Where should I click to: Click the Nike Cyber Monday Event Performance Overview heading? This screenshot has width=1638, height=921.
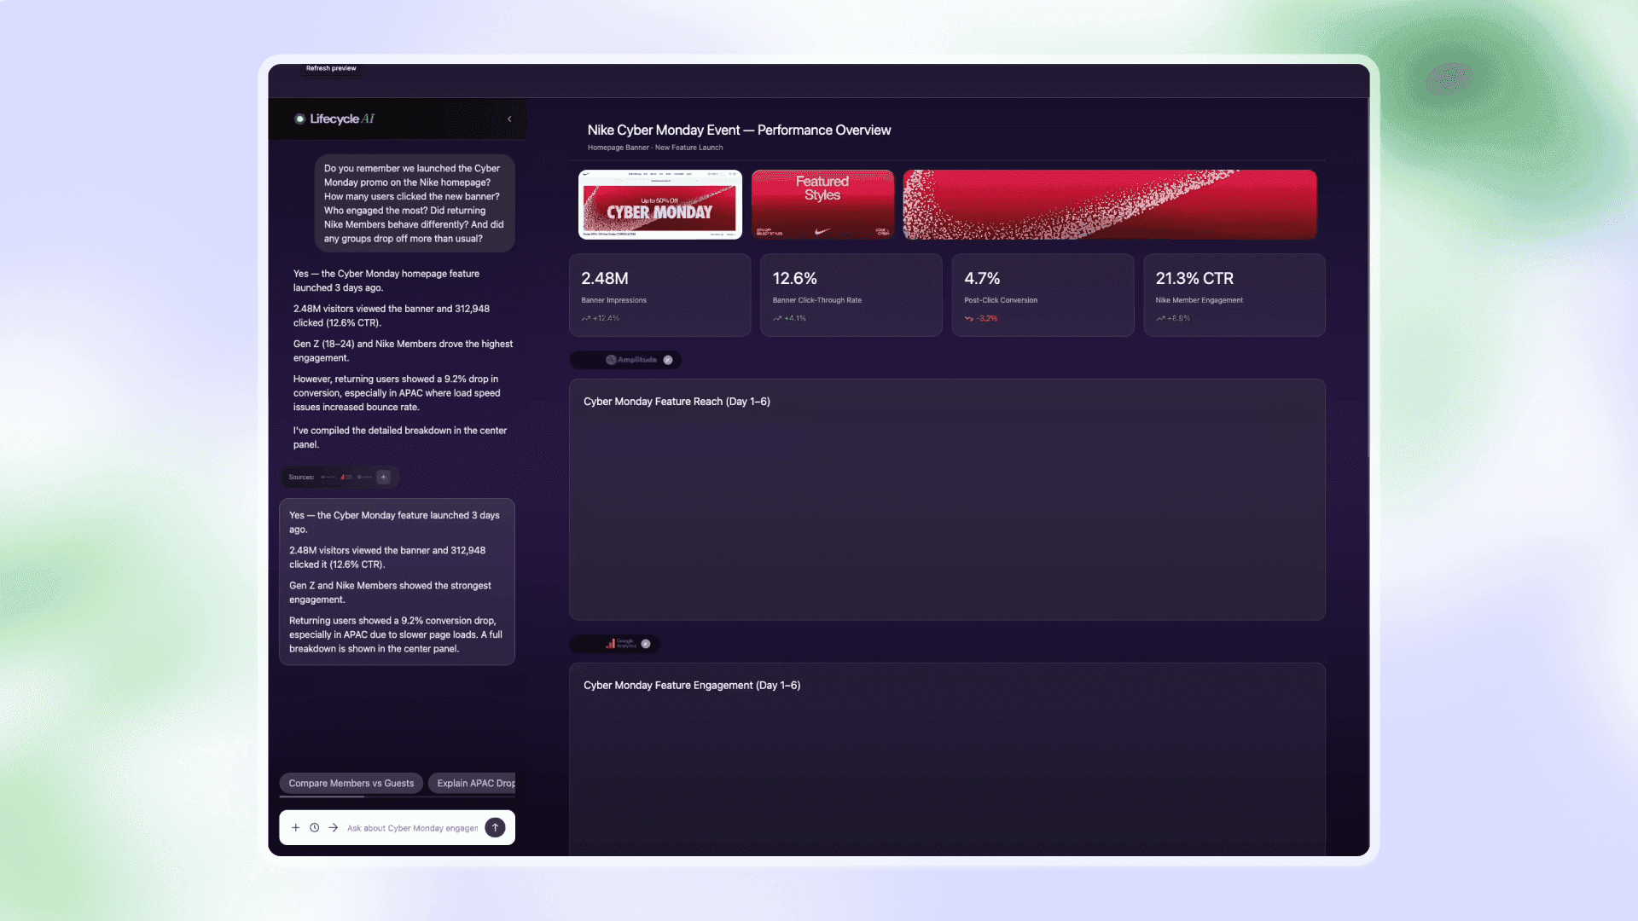pyautogui.click(x=739, y=130)
